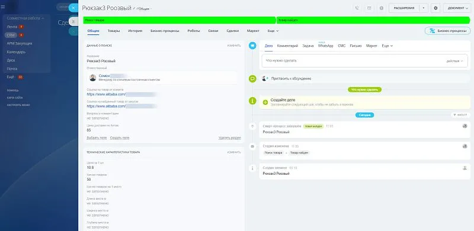Open АРМ Закупщик in the sidebar
Screen dimensions: 474x231
pos(20,44)
